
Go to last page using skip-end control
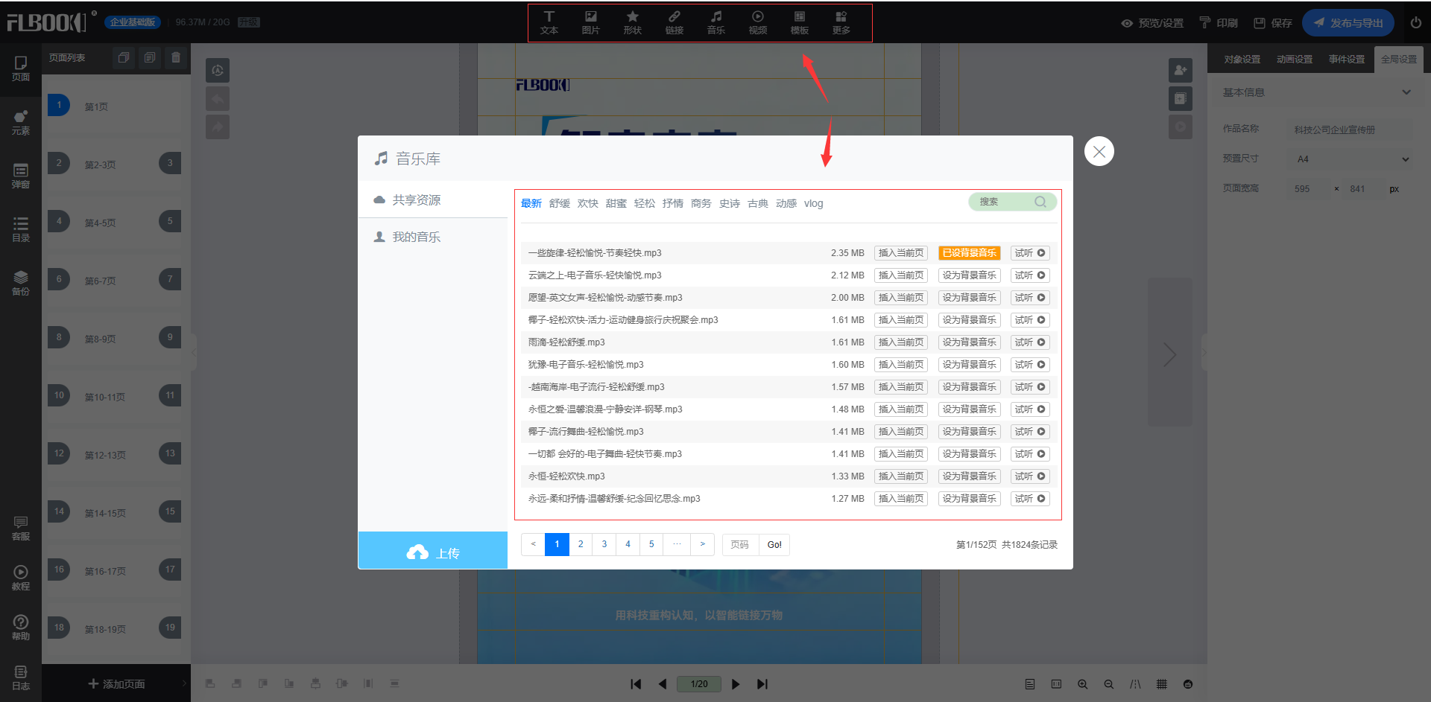(x=762, y=684)
